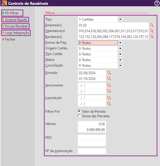Click the Nº da Autorização input field
The height and width of the screenshot is (166, 160).
click(92, 151)
